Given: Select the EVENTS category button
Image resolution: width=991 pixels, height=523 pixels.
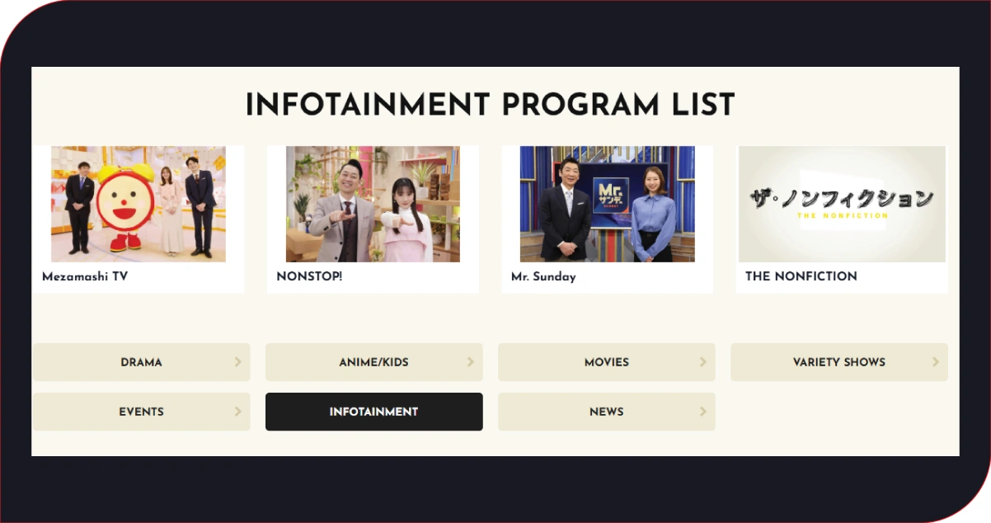Looking at the screenshot, I should click(x=142, y=412).
